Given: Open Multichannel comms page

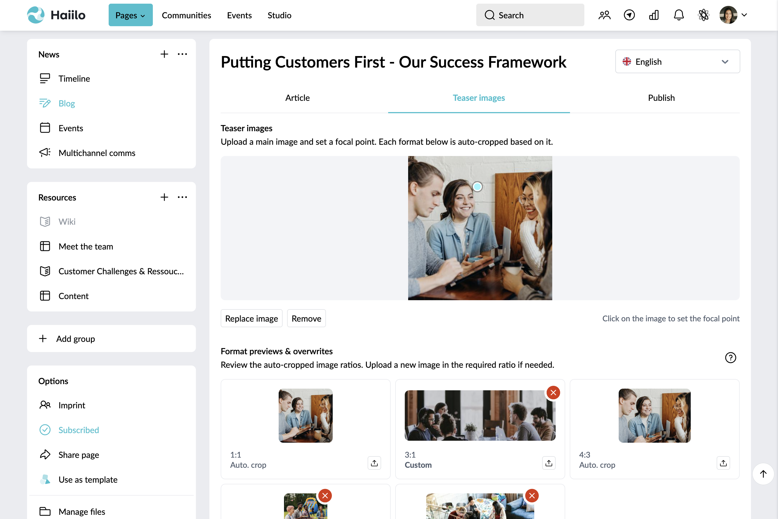Looking at the screenshot, I should point(97,153).
